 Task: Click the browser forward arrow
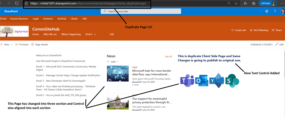click(8, 3)
